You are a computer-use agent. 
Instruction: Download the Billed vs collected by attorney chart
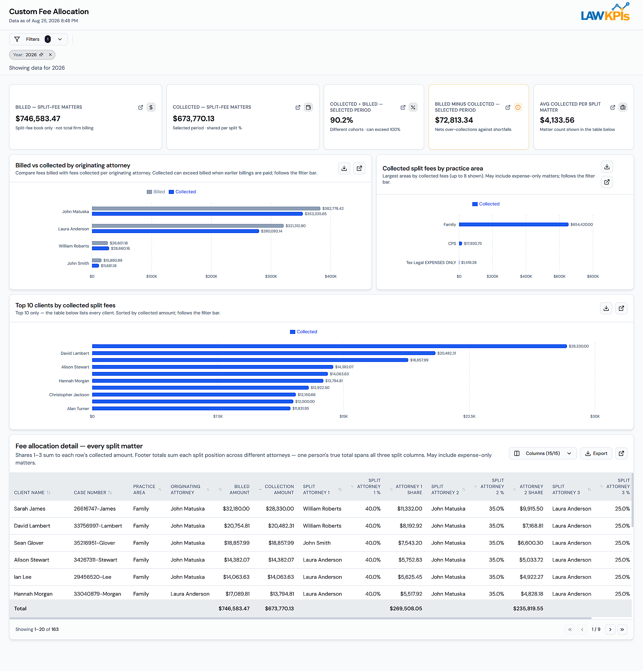coord(344,168)
